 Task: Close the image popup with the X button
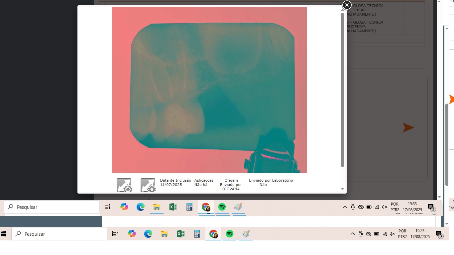click(x=347, y=5)
